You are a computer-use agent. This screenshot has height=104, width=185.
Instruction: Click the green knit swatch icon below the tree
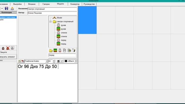(x=55, y=50)
